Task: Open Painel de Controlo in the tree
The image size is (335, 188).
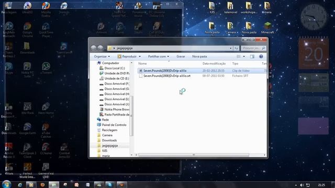Action: 111,125
